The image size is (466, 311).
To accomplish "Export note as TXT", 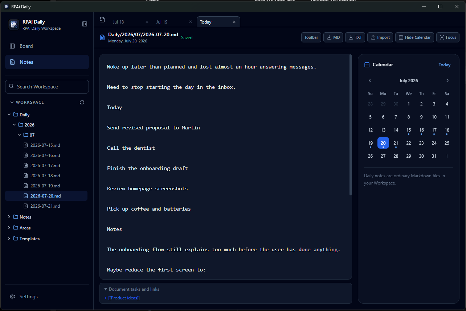I will click(x=355, y=37).
